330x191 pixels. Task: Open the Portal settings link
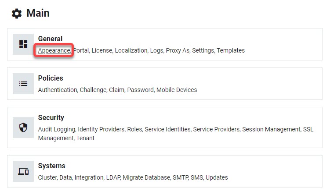pyautogui.click(x=81, y=50)
